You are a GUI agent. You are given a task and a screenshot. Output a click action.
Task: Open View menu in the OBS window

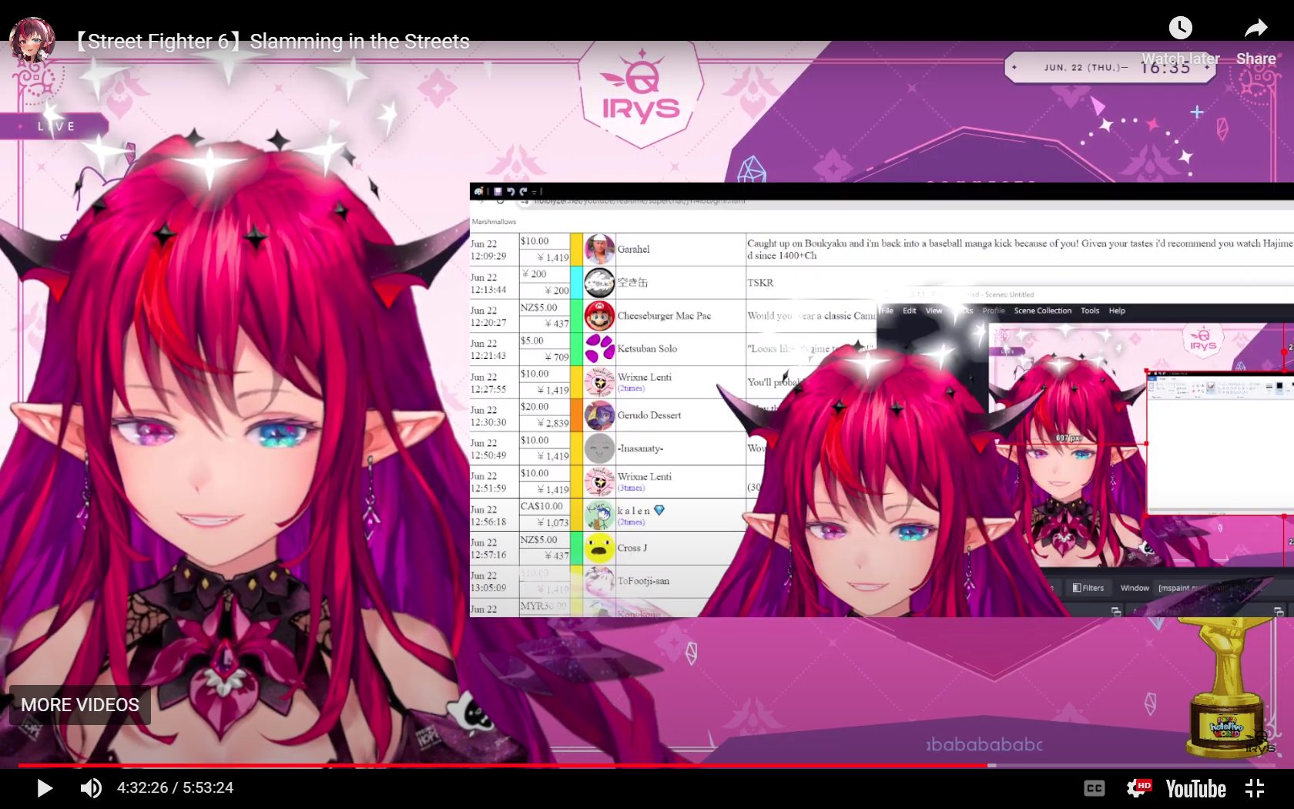pyautogui.click(x=934, y=311)
